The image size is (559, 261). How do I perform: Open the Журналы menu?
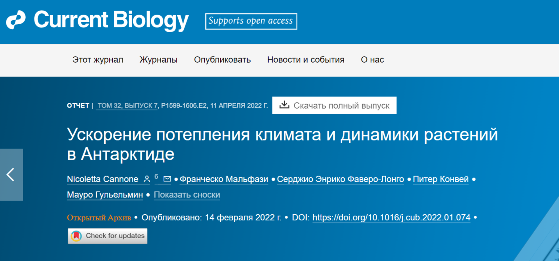pos(159,60)
